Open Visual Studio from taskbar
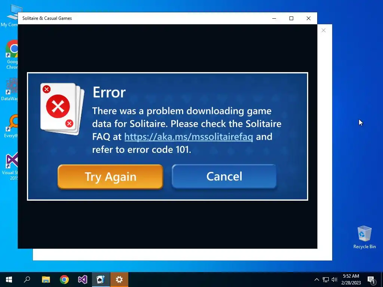Viewport: 383px width, 287px height. click(x=83, y=280)
